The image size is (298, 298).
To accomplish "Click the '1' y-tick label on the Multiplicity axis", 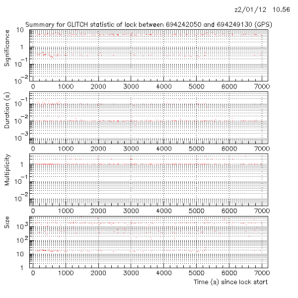I will pyautogui.click(x=24, y=164).
